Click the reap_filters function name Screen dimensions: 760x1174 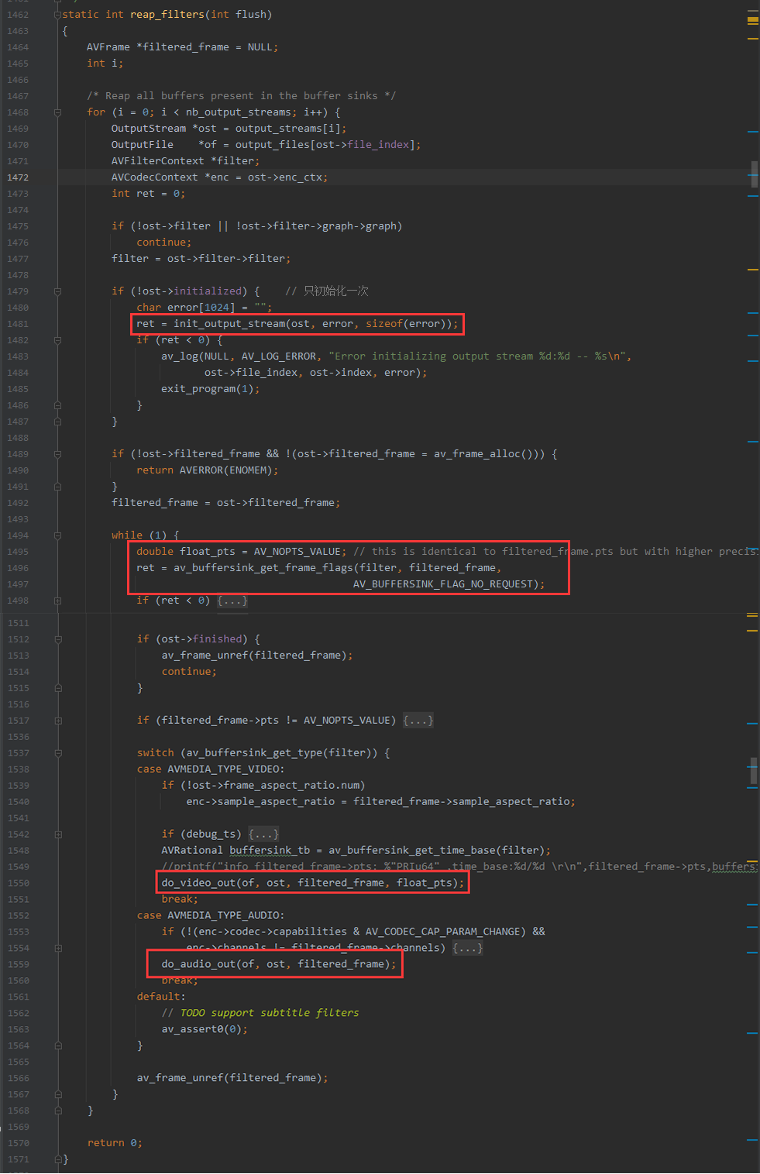tap(167, 15)
